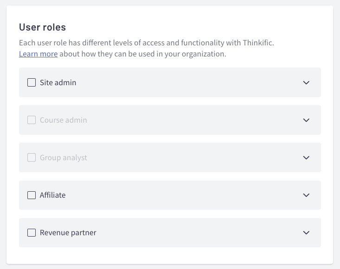Image resolution: width=340 pixels, height=269 pixels.
Task: Click the Course admin label text
Action: pyautogui.click(x=64, y=120)
